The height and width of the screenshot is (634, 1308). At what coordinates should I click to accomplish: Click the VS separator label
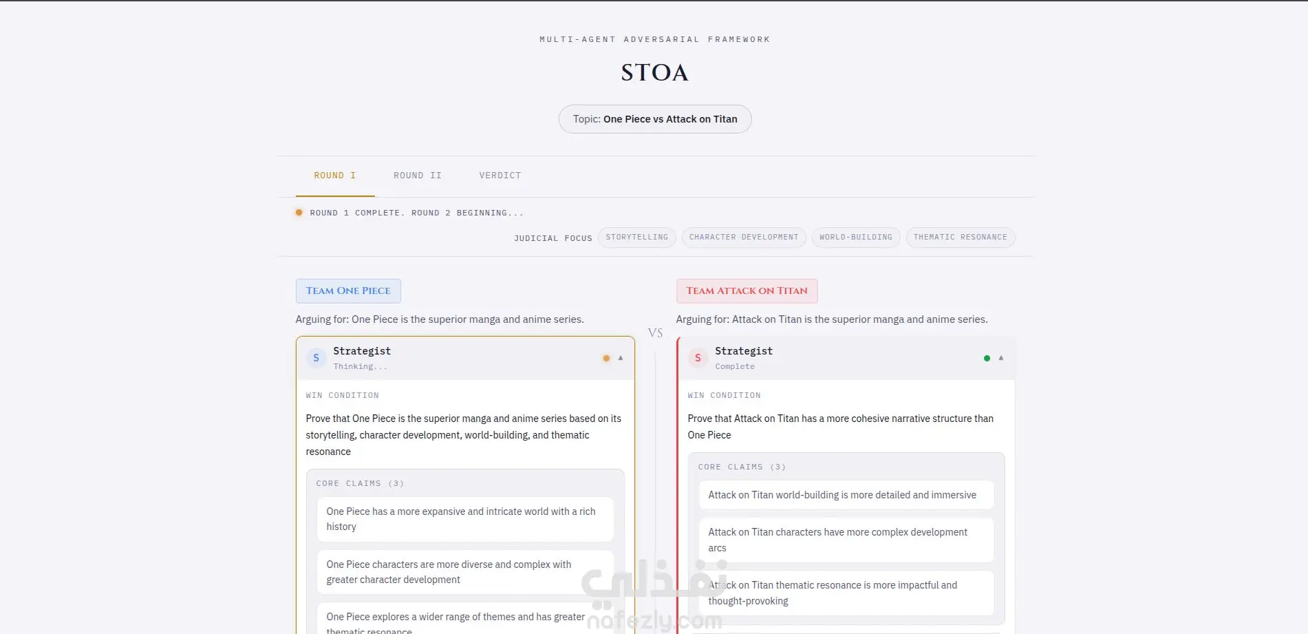(655, 333)
